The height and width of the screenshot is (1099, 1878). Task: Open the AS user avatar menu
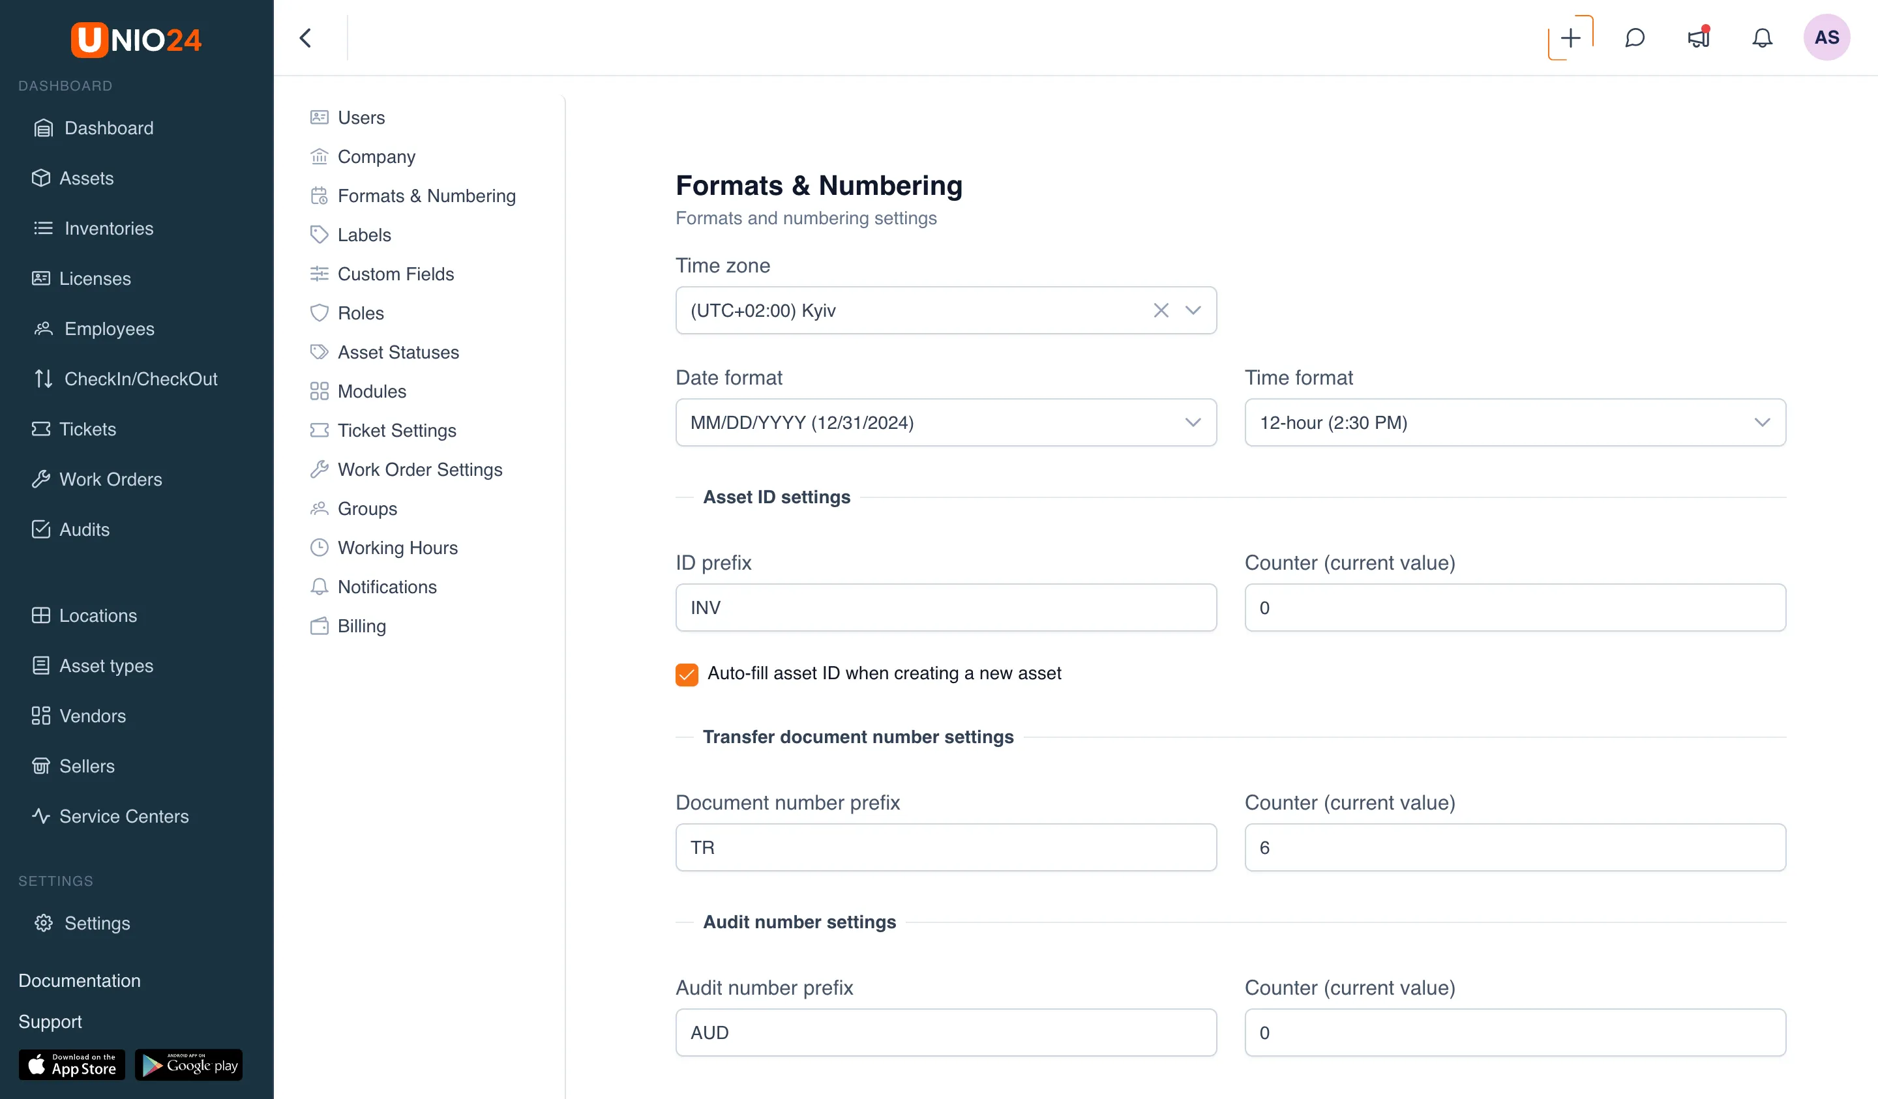tap(1826, 38)
